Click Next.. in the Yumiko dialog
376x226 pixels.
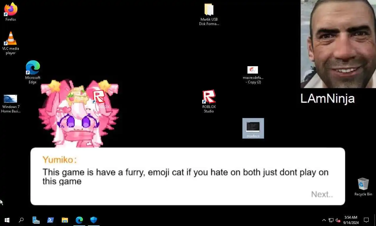322,194
